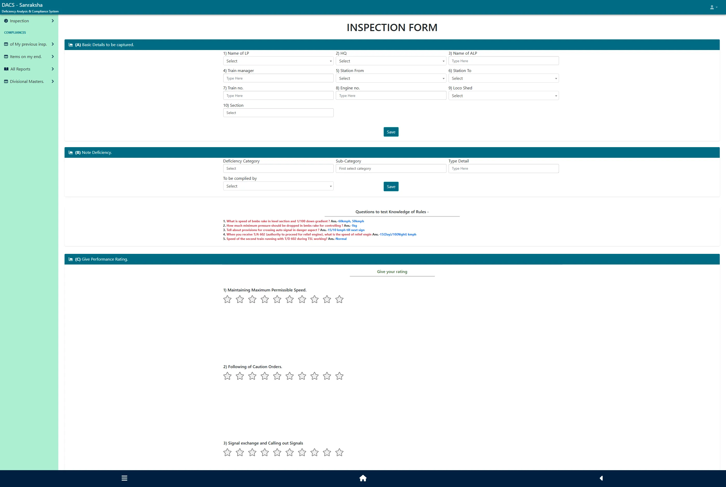This screenshot has width=726, height=487.
Task: Rate Signal exchange and Calling out nine stars
Action: [x=327, y=452]
